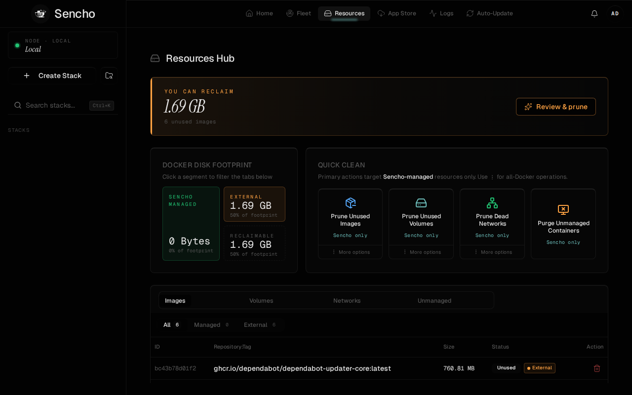The image size is (632, 395).
Task: Open the Local node selector
Action: tap(63, 45)
